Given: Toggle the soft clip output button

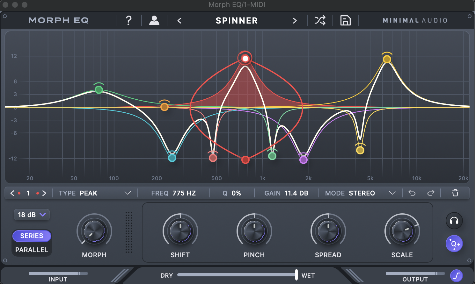Looking at the screenshot, I should click(457, 275).
